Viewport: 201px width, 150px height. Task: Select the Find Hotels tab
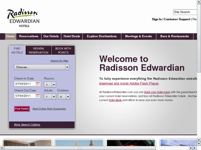click(17, 51)
